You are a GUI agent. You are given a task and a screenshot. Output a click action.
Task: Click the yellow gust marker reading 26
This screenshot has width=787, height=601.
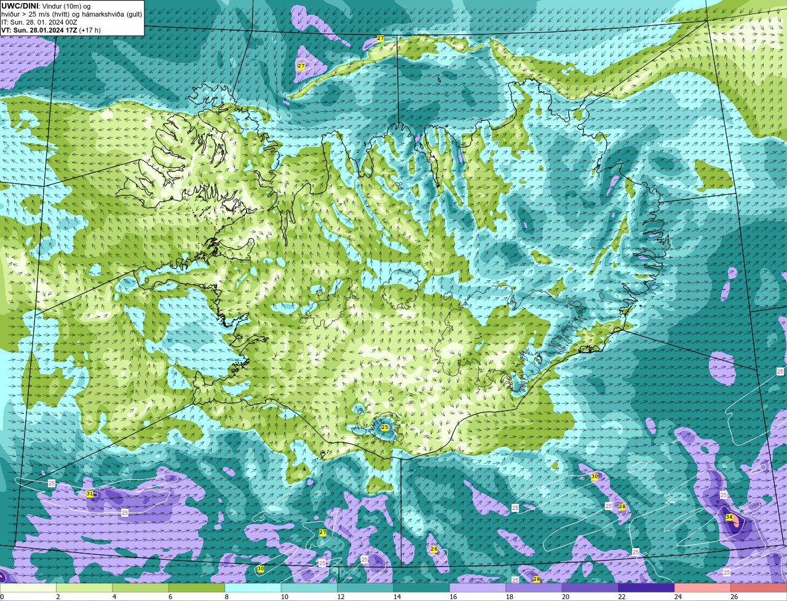[434, 549]
